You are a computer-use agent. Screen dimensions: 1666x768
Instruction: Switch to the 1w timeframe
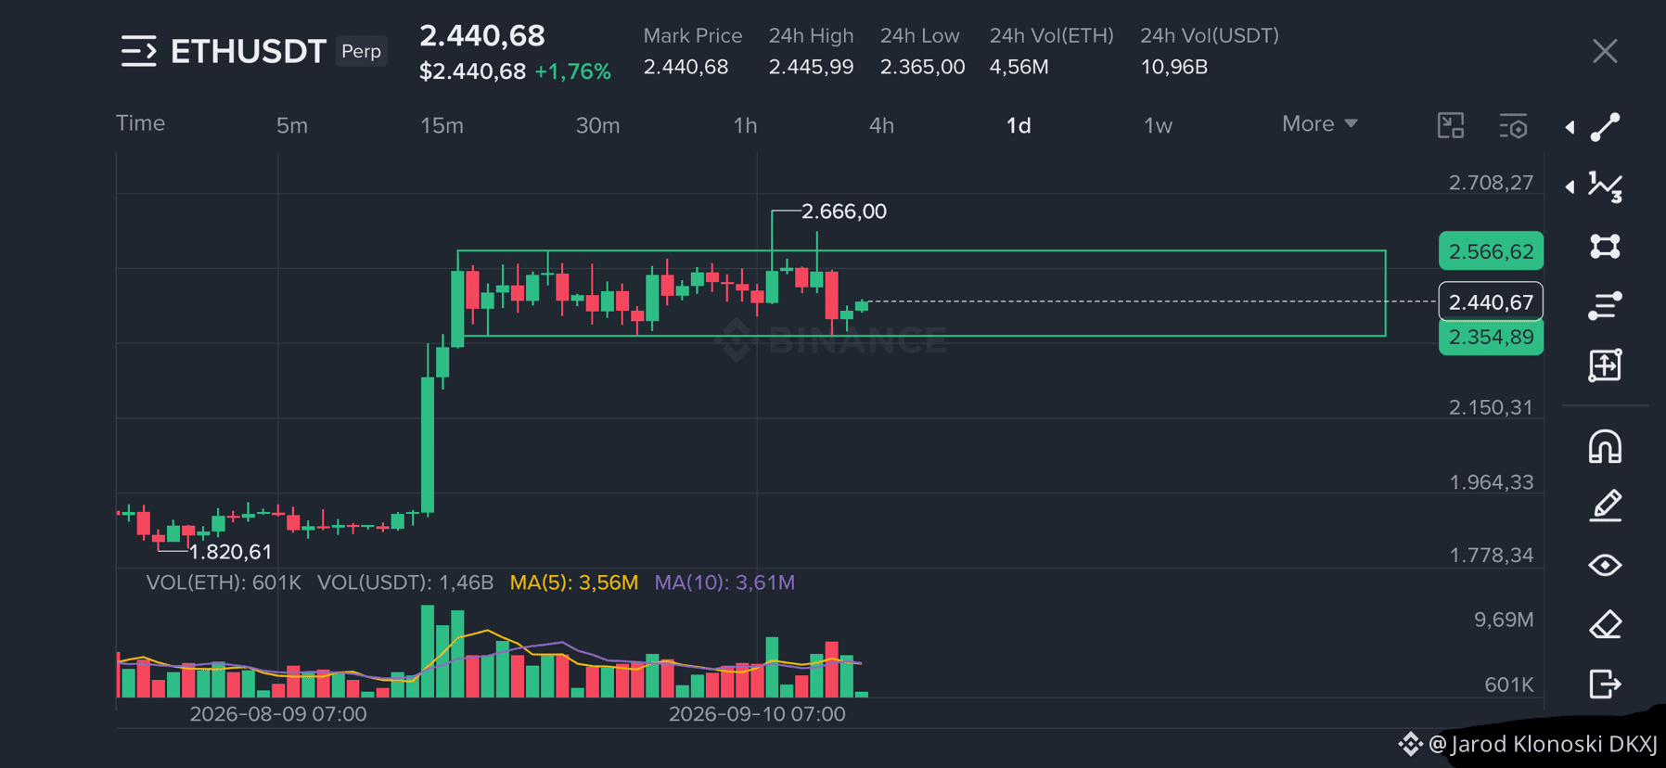1158,125
